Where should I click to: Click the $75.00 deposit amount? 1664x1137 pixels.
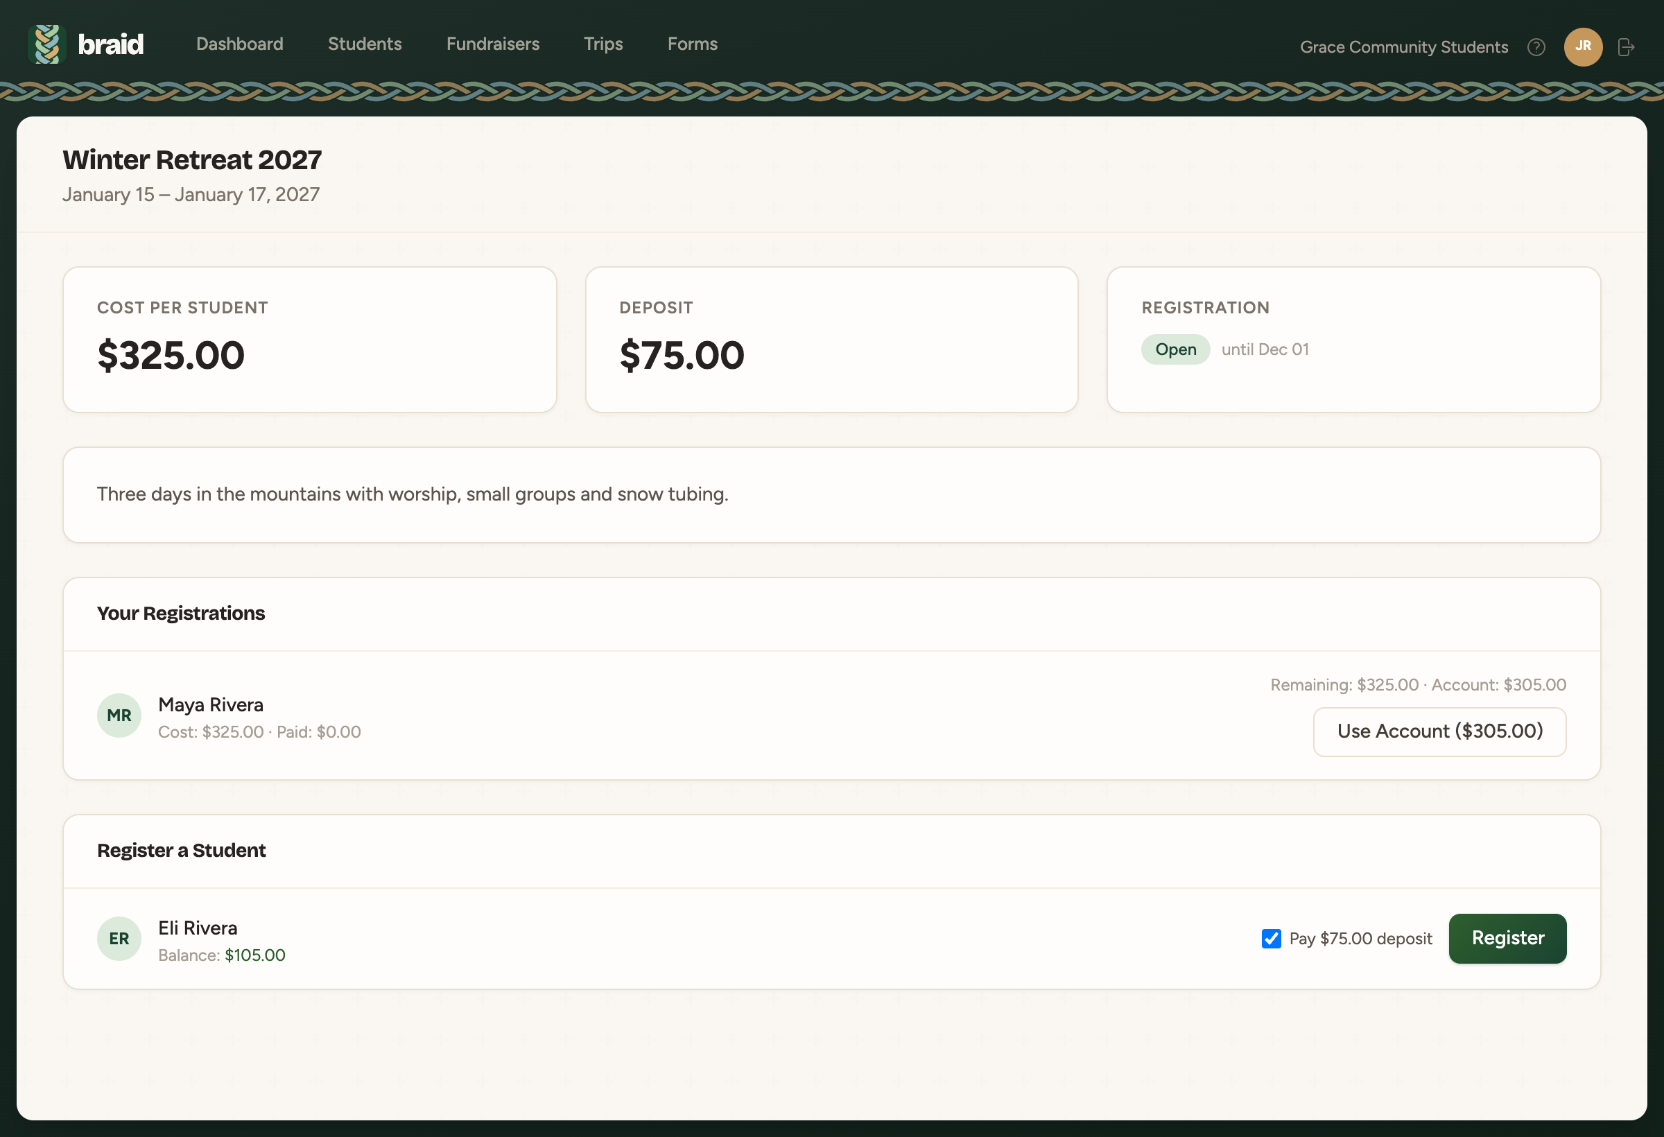point(682,355)
